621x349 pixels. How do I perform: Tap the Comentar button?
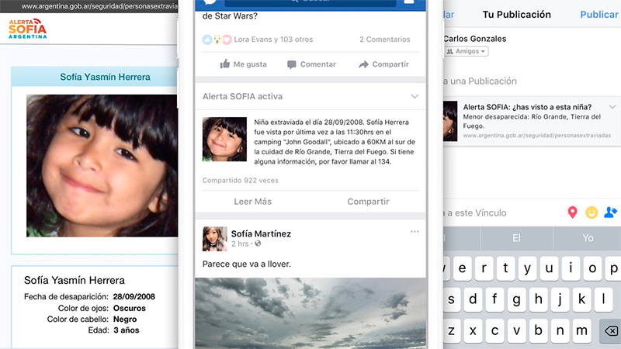pos(311,64)
